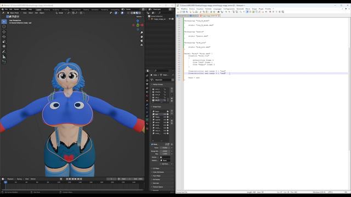Screen dimensions: 351x197
Task: Select the Move tool in Blender toolbar
Action: (x=4, y=32)
